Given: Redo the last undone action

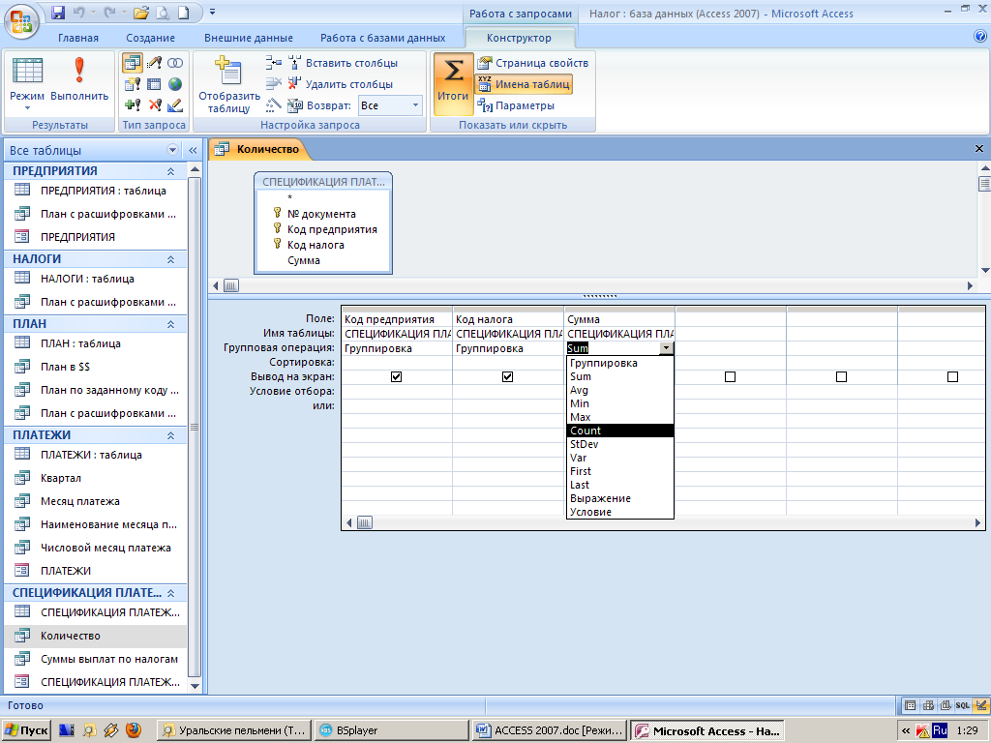Looking at the screenshot, I should pyautogui.click(x=110, y=12).
